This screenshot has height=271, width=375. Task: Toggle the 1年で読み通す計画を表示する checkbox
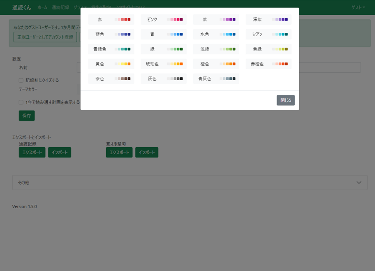[x=21, y=102]
